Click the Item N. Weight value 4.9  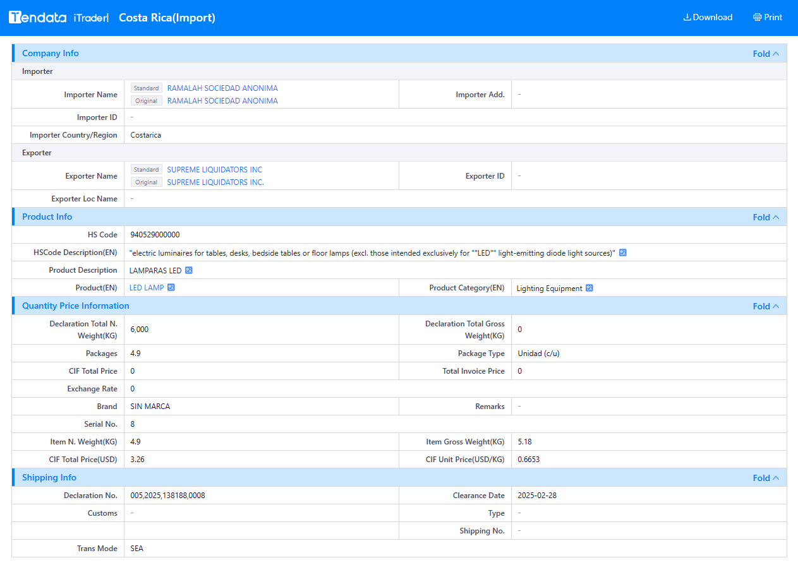pyautogui.click(x=136, y=442)
